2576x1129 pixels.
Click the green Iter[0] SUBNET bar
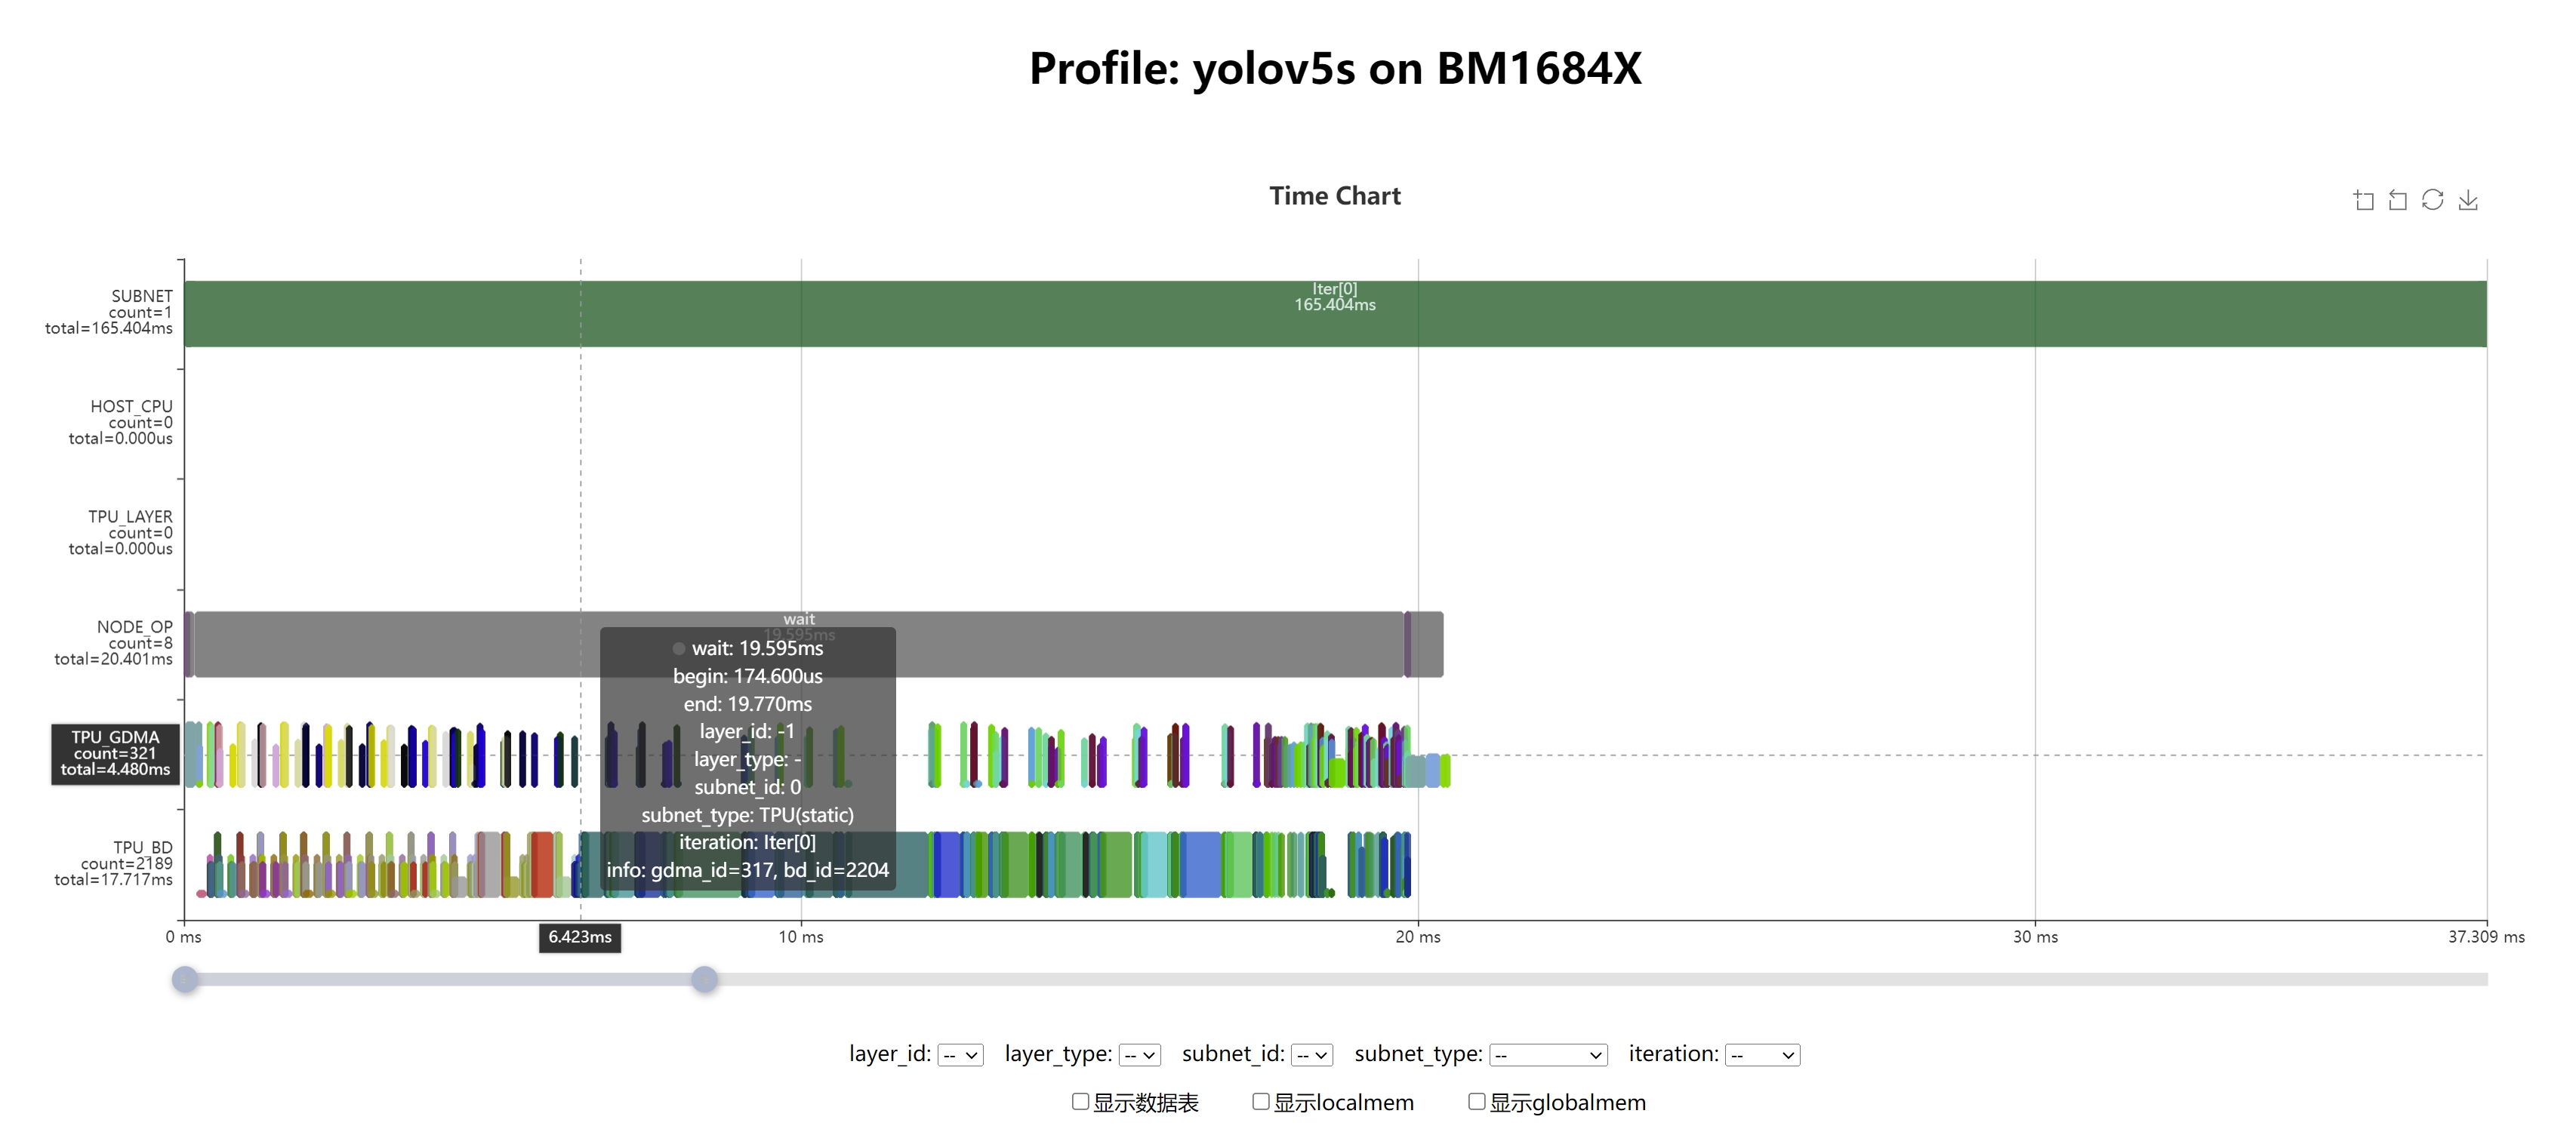1335,314
